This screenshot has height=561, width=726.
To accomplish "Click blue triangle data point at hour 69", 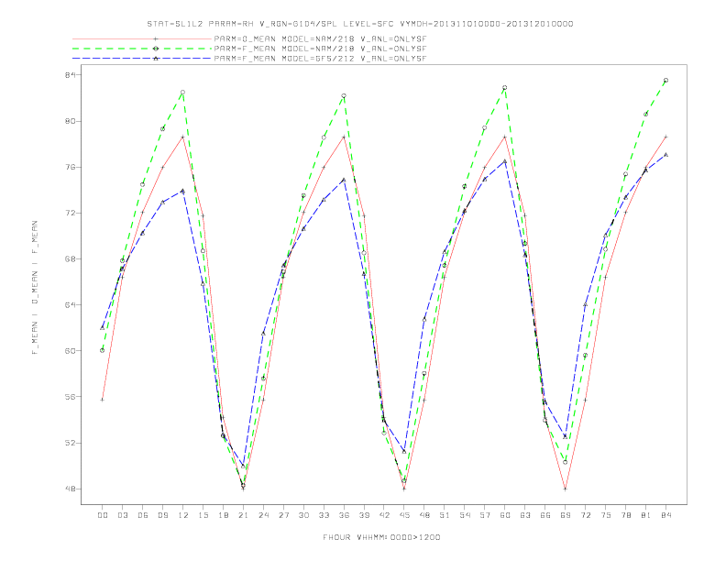I will (566, 436).
